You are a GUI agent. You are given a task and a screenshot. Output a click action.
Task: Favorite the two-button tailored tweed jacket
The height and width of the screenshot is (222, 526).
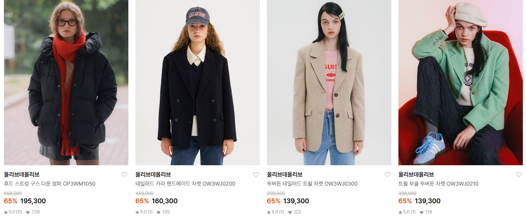(x=387, y=175)
